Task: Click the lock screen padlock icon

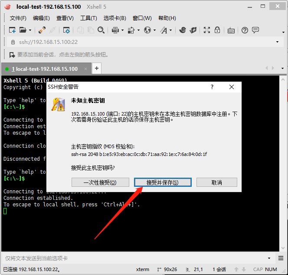Action: point(217,30)
